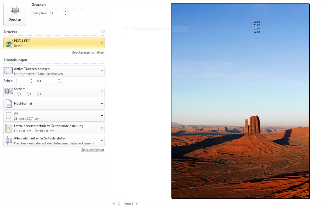Expand the Aktive Tabellen drucken dropdown
The height and width of the screenshot is (206, 325).
click(54, 71)
